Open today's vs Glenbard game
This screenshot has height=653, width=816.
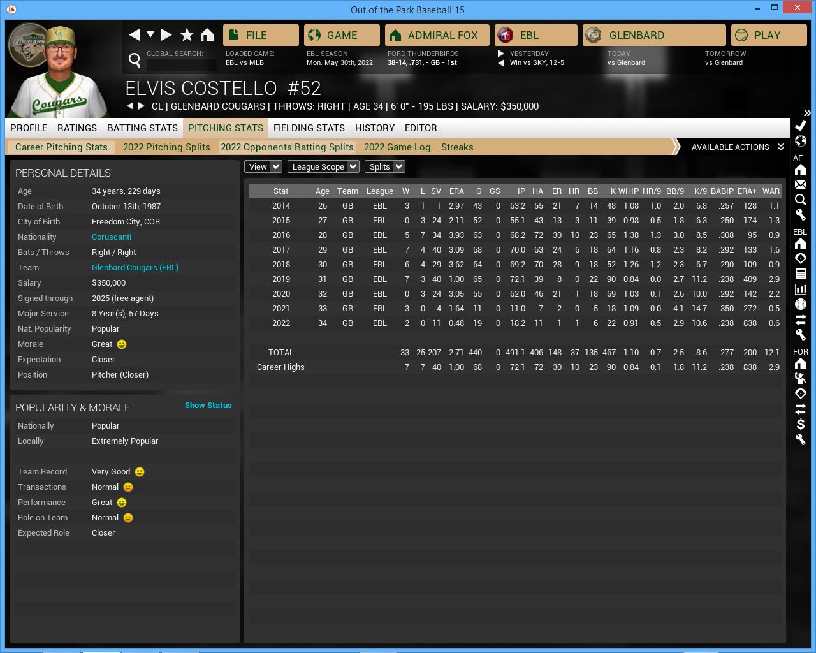[x=626, y=63]
